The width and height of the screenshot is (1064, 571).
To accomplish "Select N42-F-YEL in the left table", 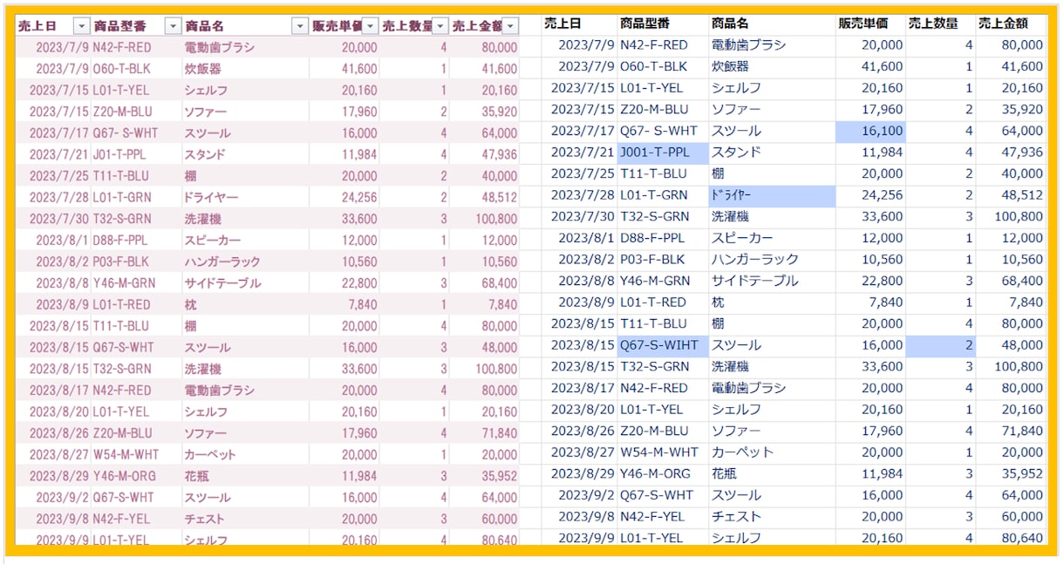I will pyautogui.click(x=121, y=519).
